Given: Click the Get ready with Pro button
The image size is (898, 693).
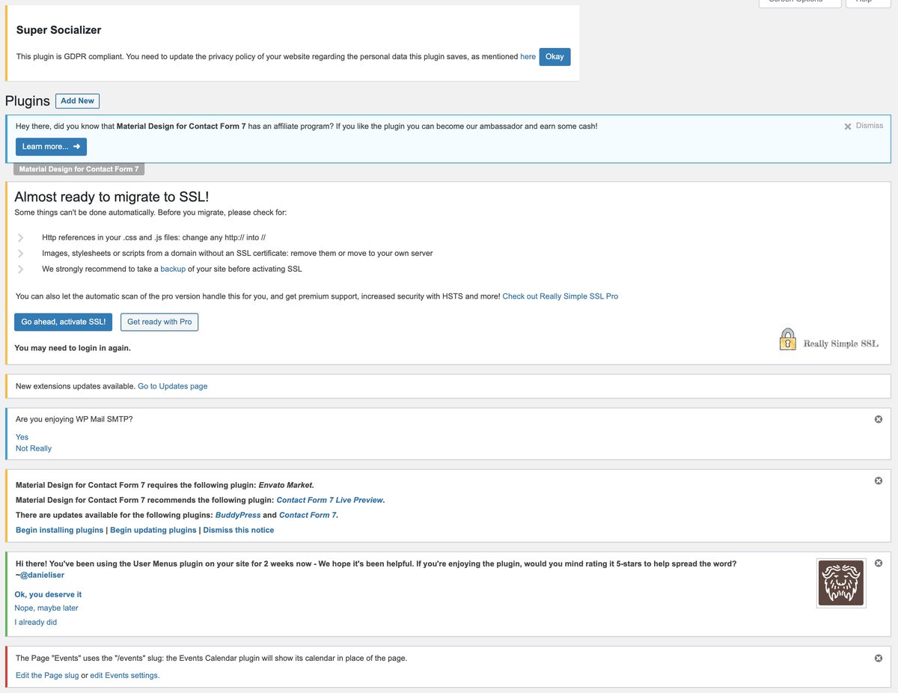Looking at the screenshot, I should pyautogui.click(x=159, y=322).
